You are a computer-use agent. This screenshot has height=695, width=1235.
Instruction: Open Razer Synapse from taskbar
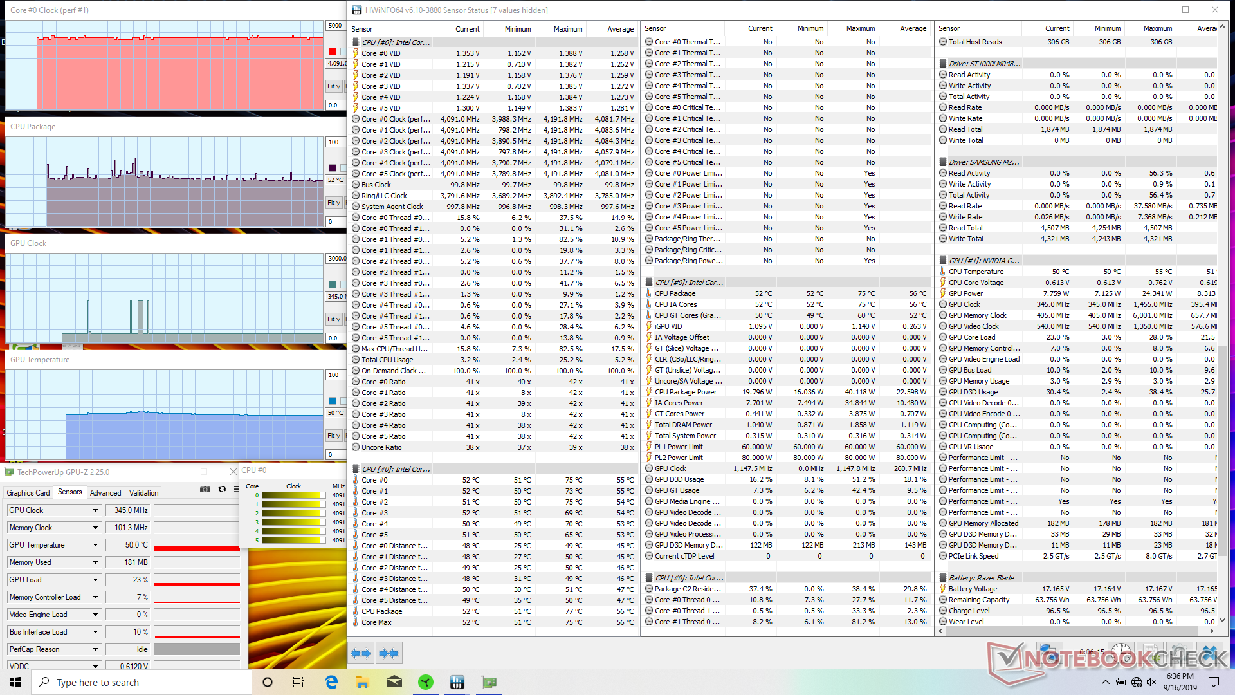pos(425,682)
